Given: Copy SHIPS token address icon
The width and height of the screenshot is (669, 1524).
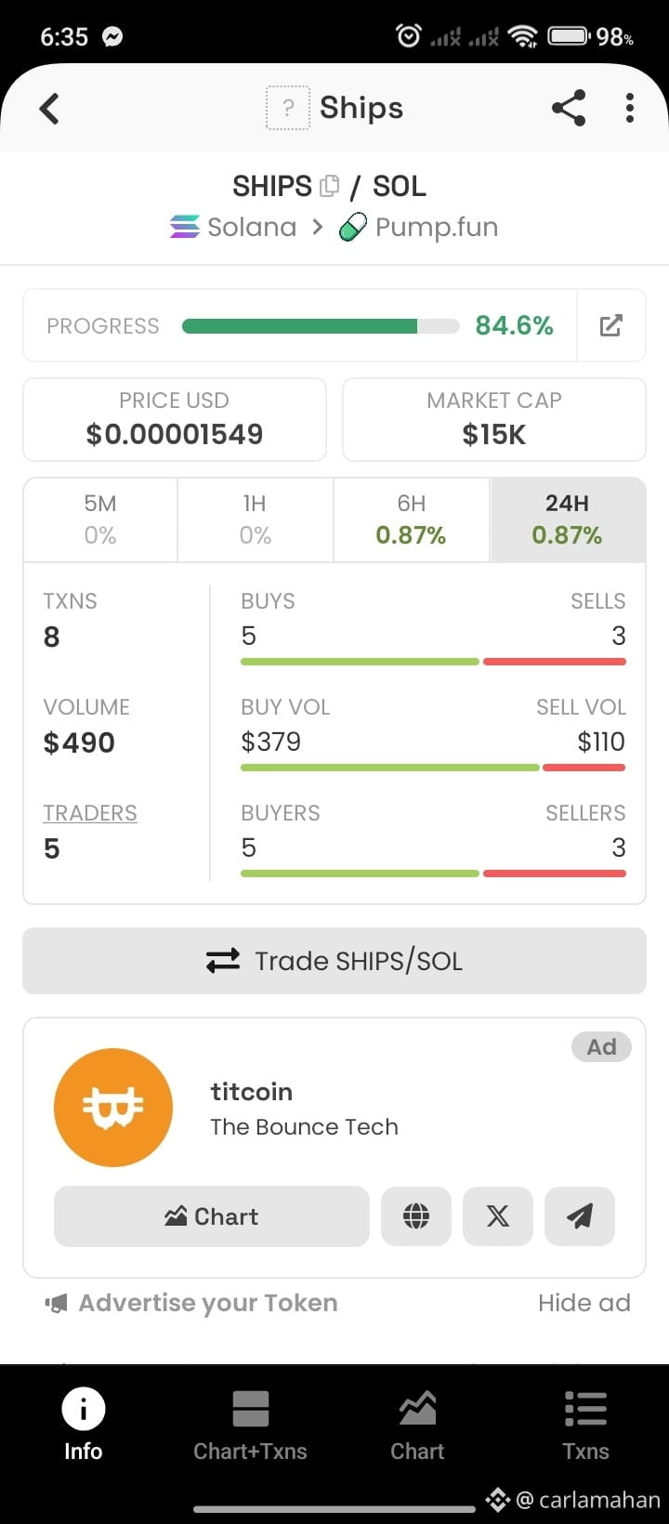Looking at the screenshot, I should click(x=329, y=186).
